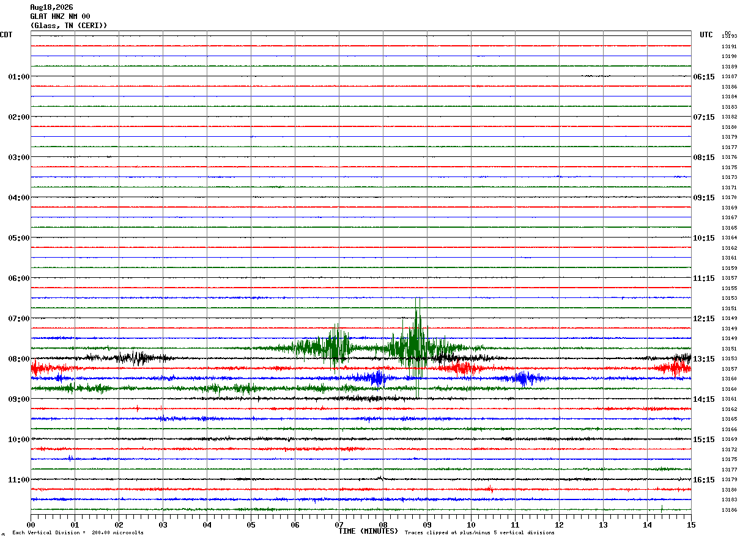The height and width of the screenshot is (541, 740).
Task: Select the 10:00 CDT time label
Action: (18, 440)
